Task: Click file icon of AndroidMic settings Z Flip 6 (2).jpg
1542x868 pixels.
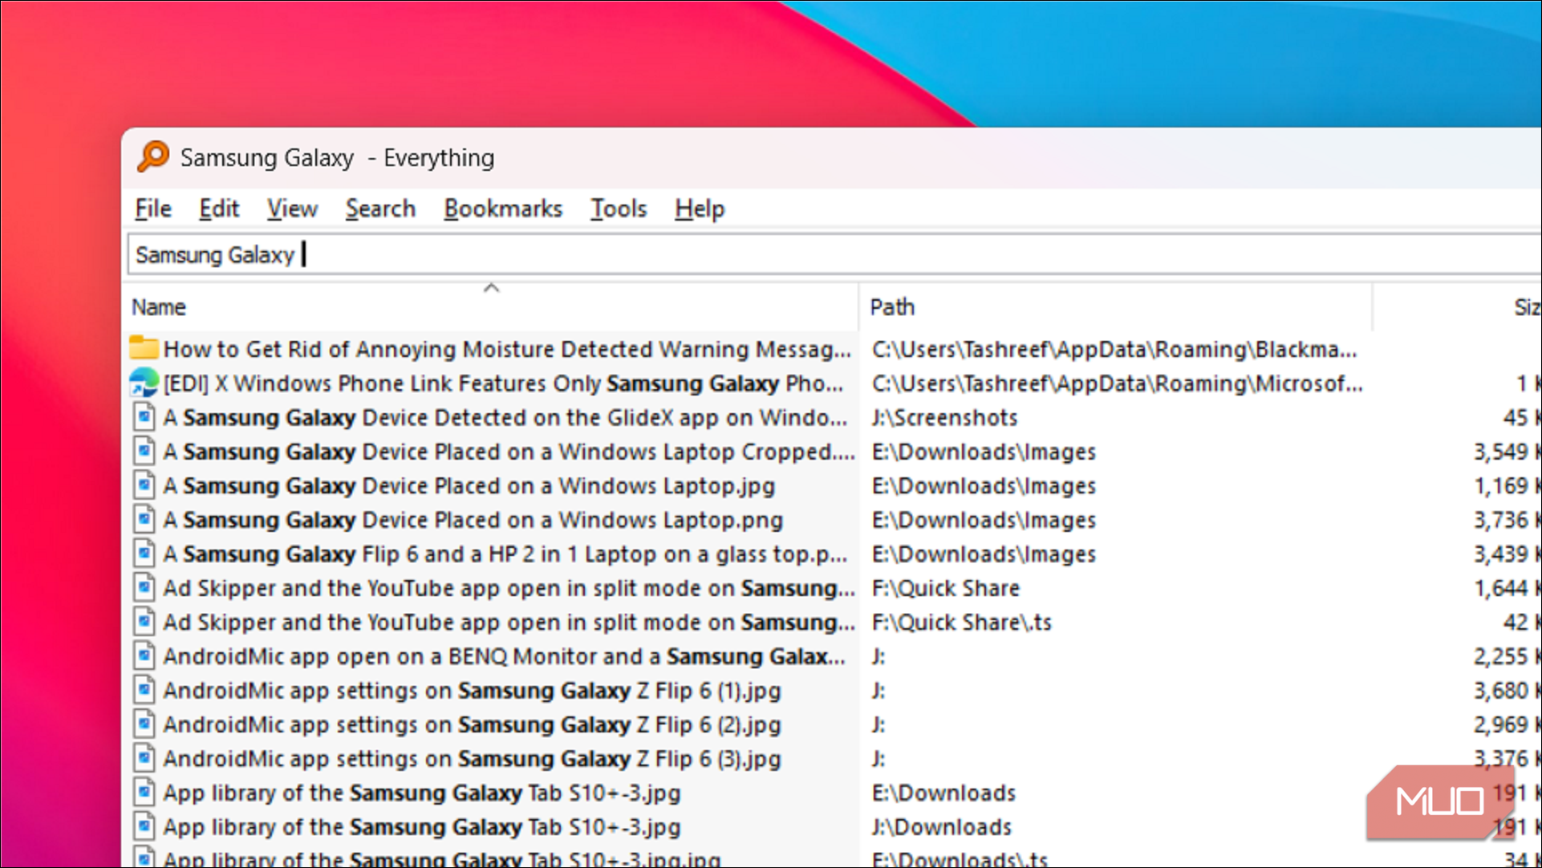Action: (144, 724)
